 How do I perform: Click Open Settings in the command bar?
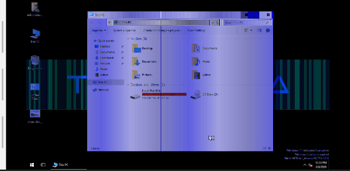196,30
